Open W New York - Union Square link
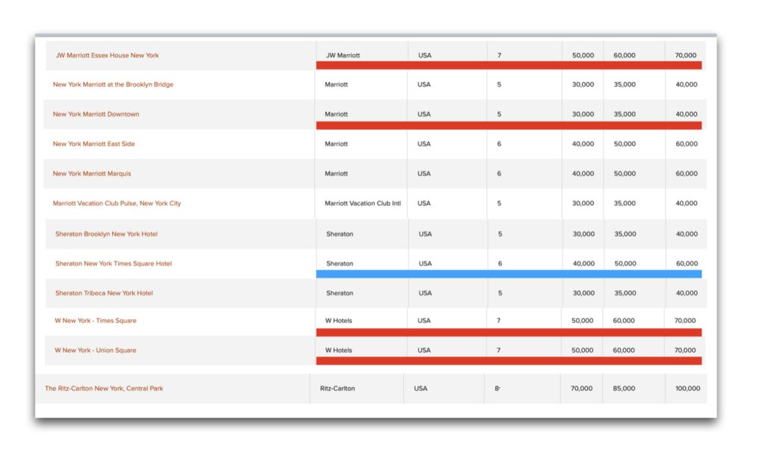765x461 pixels. pos(95,351)
